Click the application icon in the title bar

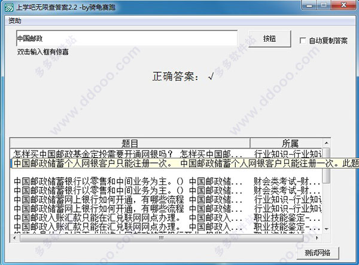click(x=9, y=7)
